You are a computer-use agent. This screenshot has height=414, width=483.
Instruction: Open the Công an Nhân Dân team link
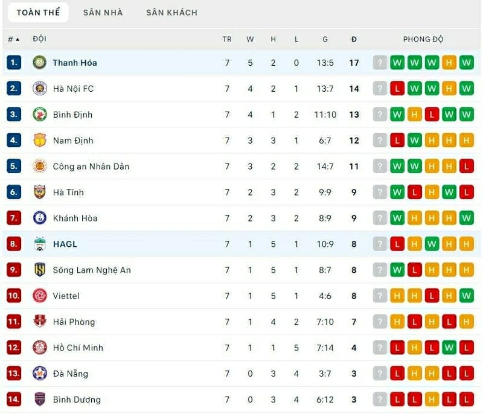[x=91, y=166]
